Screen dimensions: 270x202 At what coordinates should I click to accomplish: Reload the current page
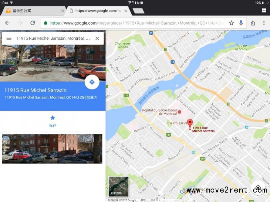click(x=33, y=23)
